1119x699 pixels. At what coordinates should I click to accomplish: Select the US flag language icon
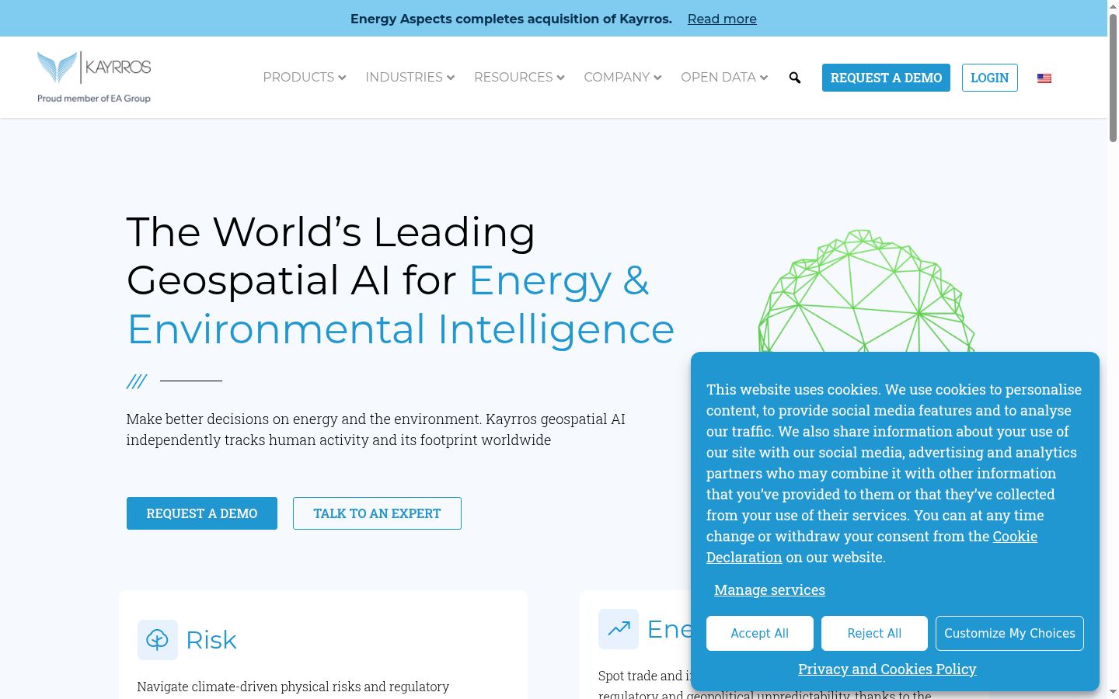(1044, 78)
